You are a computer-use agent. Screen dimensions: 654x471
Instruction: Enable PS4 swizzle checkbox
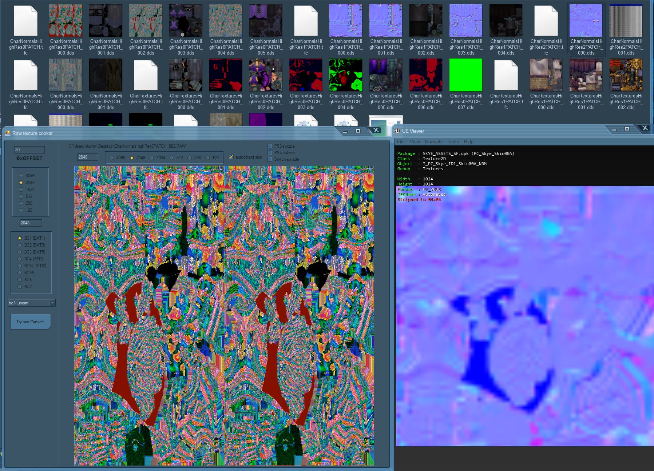pyautogui.click(x=270, y=153)
